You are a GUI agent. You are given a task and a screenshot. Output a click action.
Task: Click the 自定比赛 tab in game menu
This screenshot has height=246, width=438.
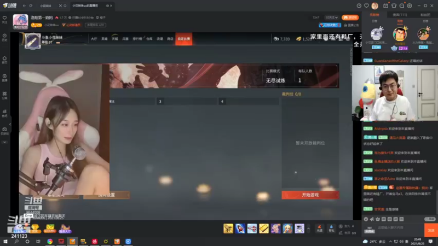click(184, 39)
